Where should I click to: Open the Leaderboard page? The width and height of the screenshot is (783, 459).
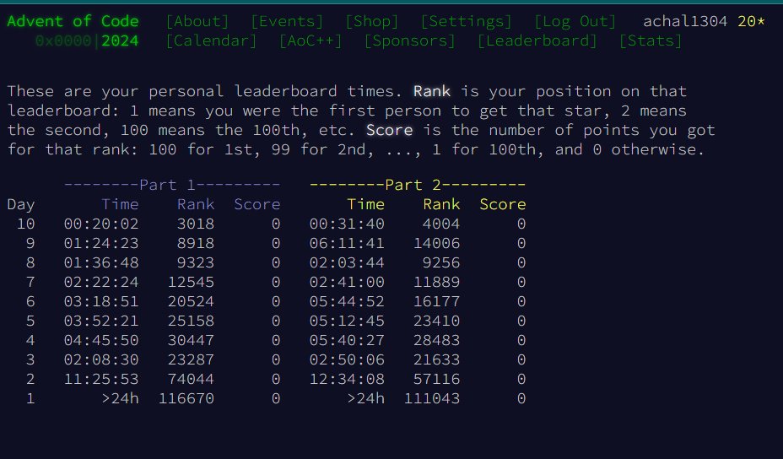click(x=537, y=41)
